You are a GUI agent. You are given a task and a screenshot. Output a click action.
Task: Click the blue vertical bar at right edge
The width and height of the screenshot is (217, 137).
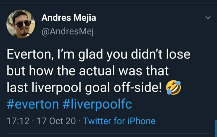pyautogui.click(x=216, y=128)
